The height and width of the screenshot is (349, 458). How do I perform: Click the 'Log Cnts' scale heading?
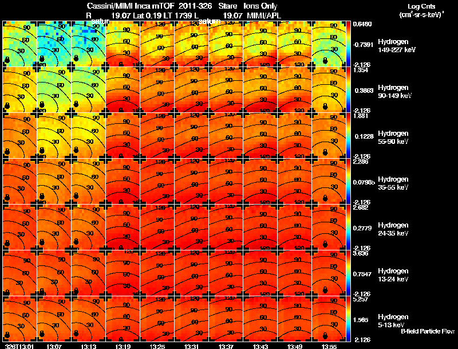tap(421, 6)
